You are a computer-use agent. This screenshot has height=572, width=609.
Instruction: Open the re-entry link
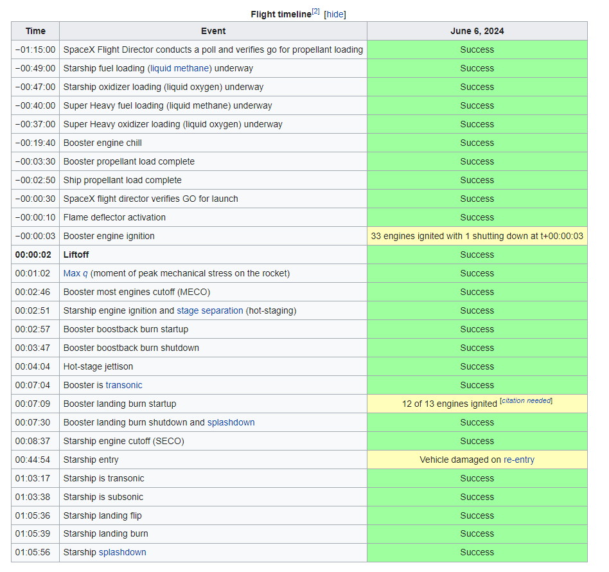(518, 460)
